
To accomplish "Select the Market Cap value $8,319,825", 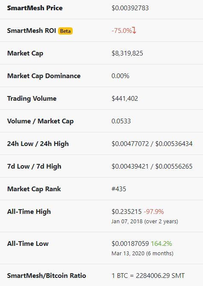I will [127, 53].
